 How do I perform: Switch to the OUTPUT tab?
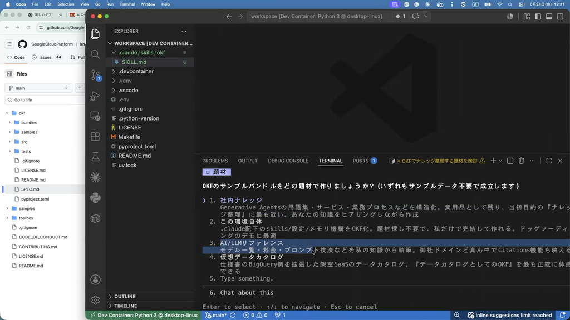click(248, 161)
